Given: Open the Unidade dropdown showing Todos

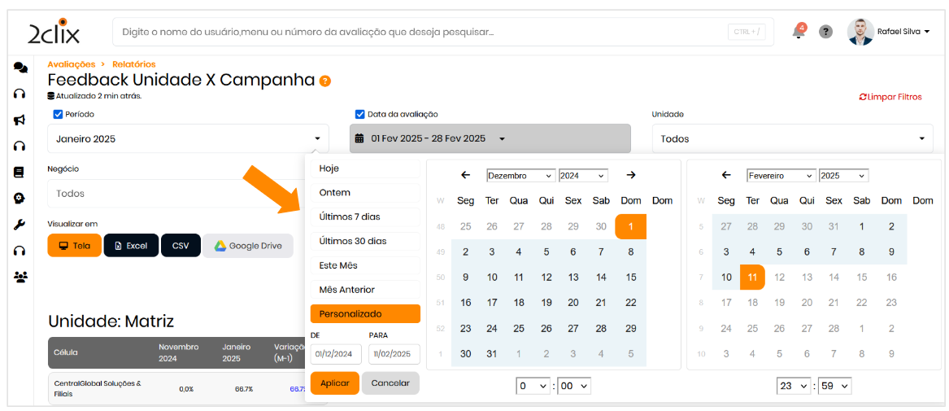Looking at the screenshot, I should pos(792,139).
